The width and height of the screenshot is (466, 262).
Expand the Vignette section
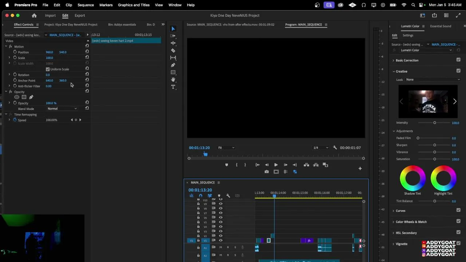pos(394,244)
